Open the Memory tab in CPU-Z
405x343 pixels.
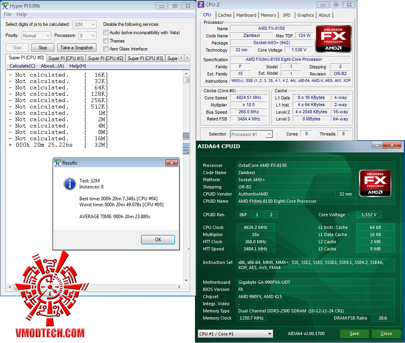tap(268, 15)
